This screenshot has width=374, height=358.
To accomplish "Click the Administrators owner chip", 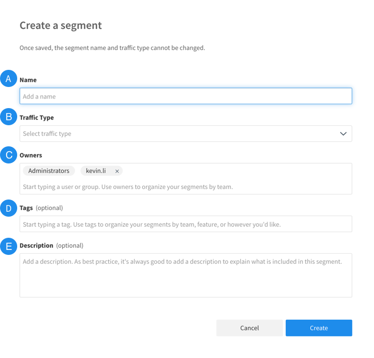I will coord(49,171).
